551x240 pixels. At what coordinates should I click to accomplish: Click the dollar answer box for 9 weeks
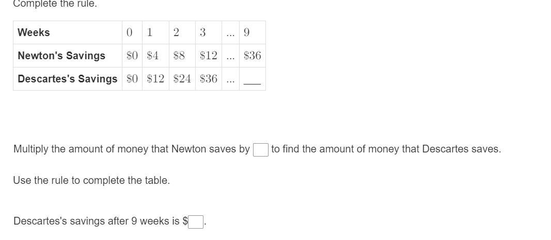[x=196, y=221]
